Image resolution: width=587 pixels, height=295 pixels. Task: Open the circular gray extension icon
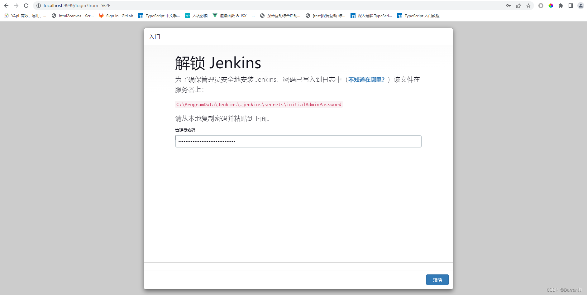(541, 6)
